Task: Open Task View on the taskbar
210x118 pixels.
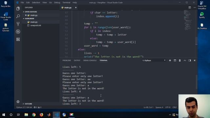Action: tap(18, 115)
